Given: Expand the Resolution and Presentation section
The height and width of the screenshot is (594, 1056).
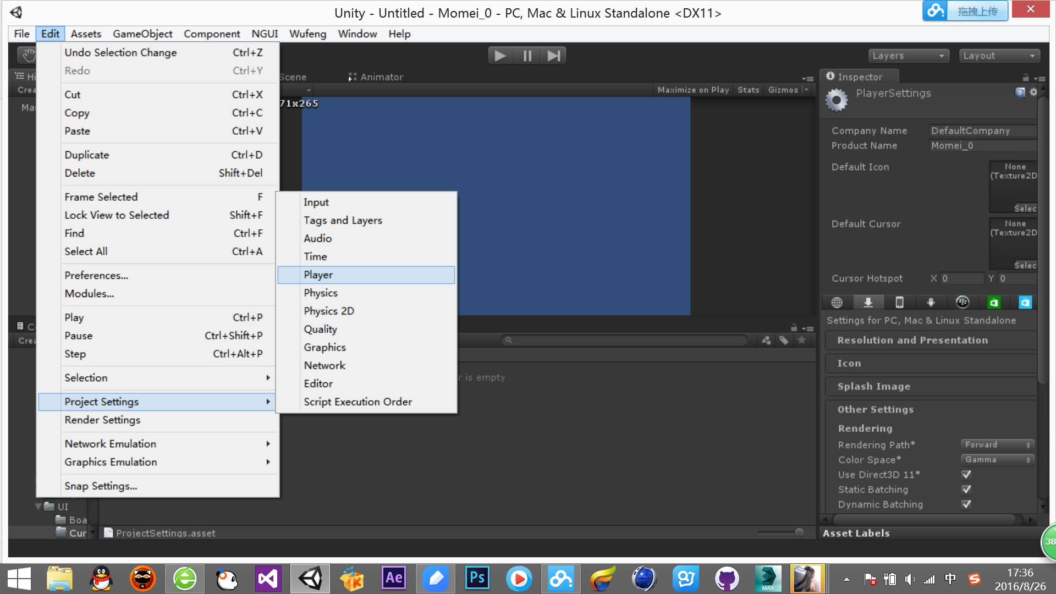Looking at the screenshot, I should point(931,340).
